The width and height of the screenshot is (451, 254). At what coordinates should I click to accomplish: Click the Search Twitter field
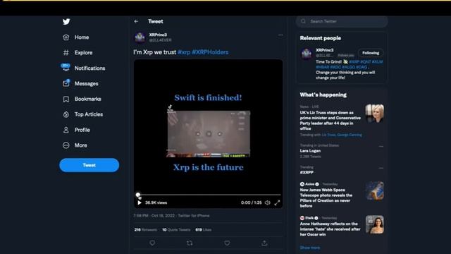pyautogui.click(x=342, y=21)
